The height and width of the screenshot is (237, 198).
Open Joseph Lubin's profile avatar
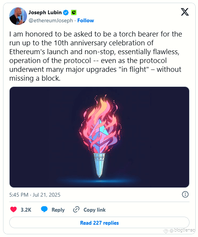[x=18, y=16]
